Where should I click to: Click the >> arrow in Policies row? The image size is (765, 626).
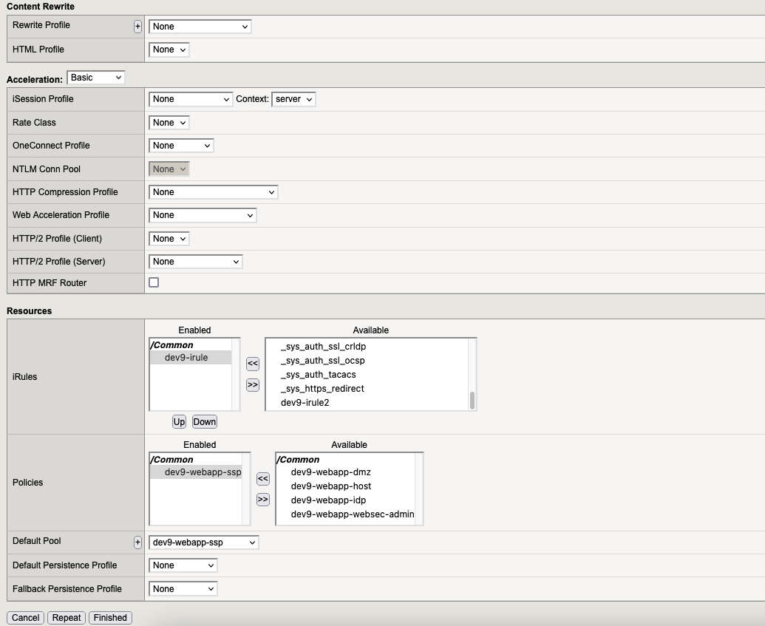pos(263,500)
